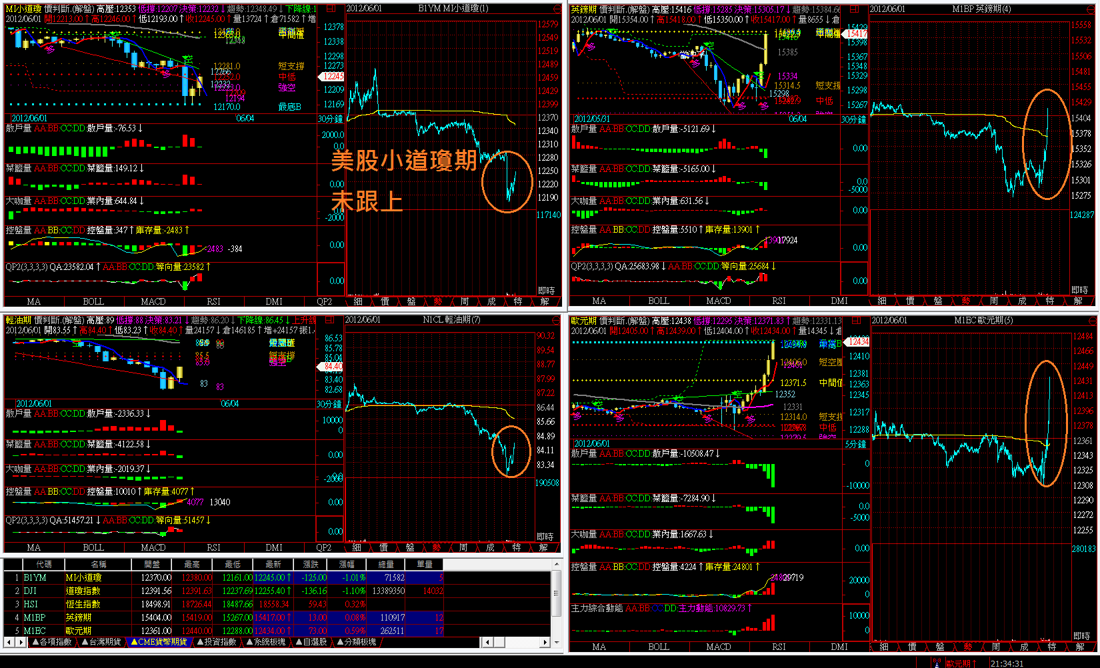Click the 總量 column header
This screenshot has width=1100, height=668.
pyautogui.click(x=386, y=564)
